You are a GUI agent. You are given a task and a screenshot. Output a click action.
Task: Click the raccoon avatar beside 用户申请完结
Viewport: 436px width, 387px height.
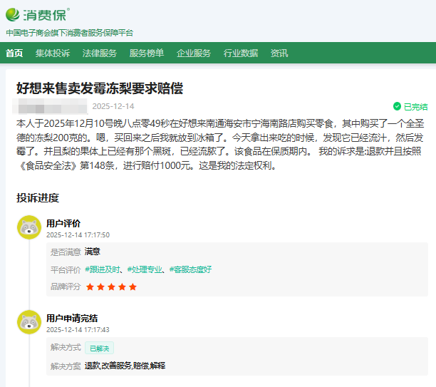tap(29, 322)
